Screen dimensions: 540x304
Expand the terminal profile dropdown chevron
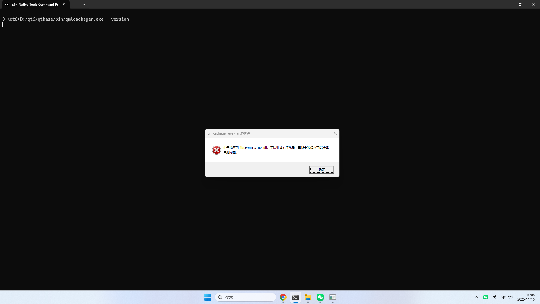(84, 4)
